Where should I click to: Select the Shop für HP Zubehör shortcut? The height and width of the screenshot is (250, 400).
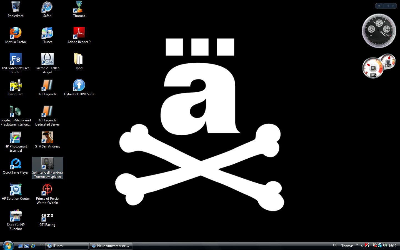click(16, 220)
